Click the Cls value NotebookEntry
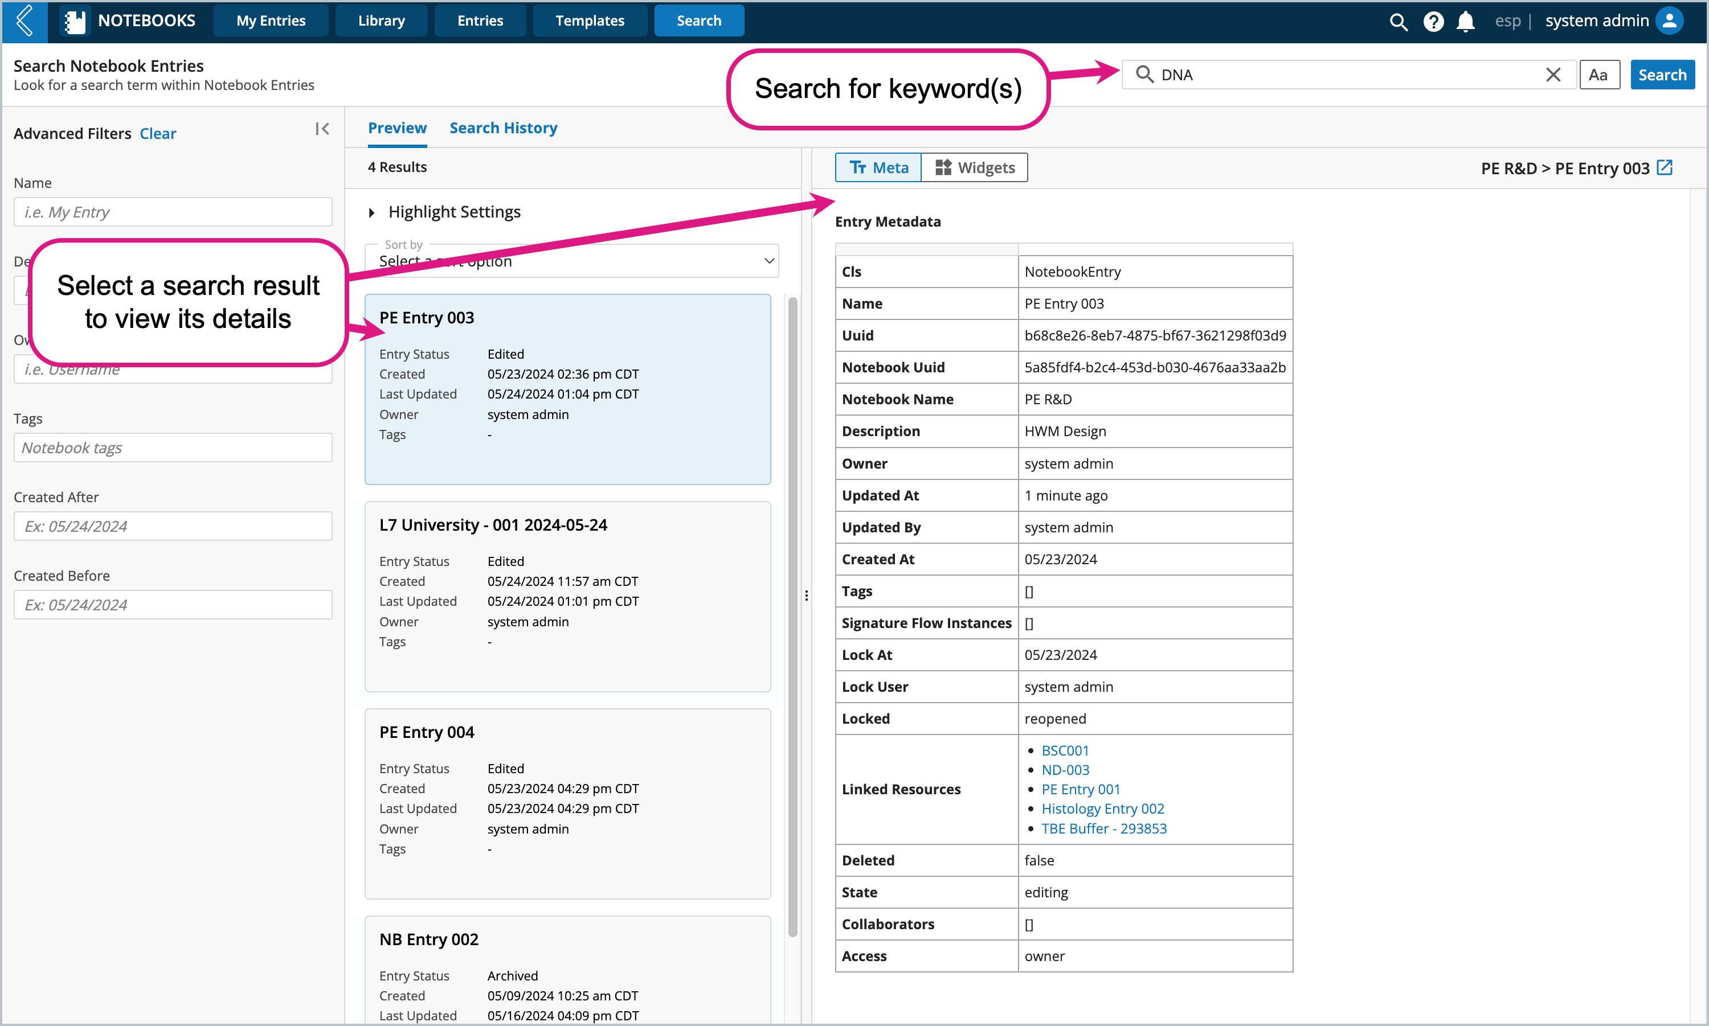 1073,272
